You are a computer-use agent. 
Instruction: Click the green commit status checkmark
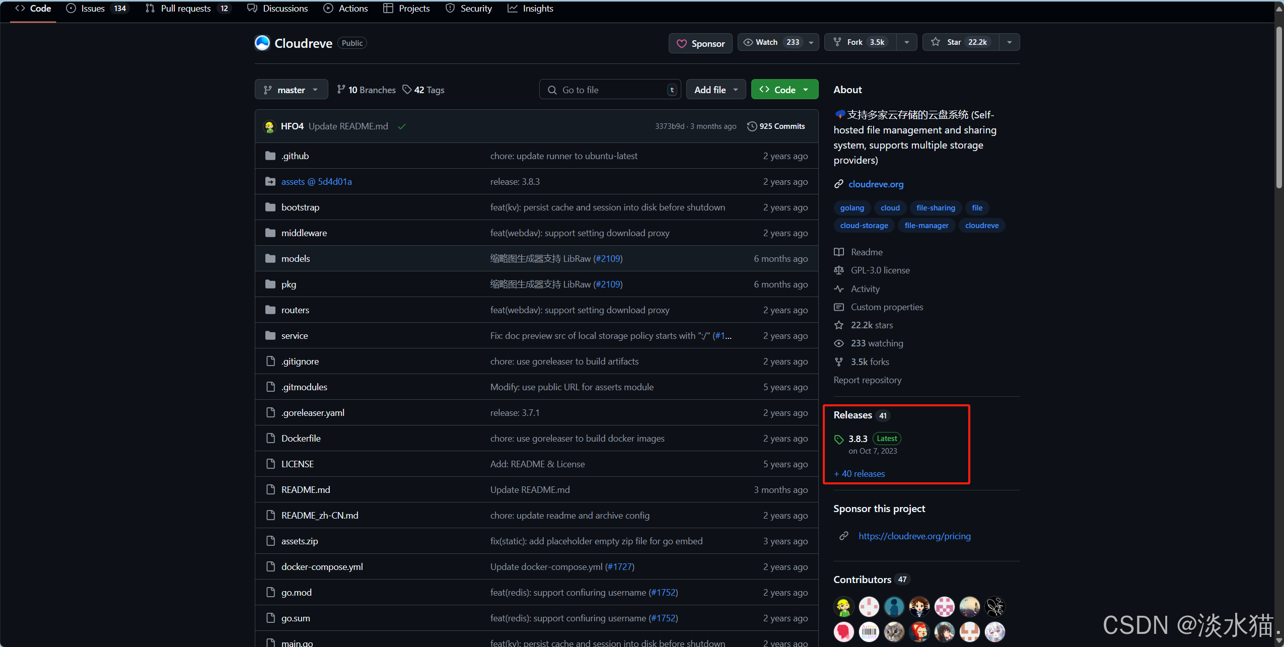(x=402, y=126)
